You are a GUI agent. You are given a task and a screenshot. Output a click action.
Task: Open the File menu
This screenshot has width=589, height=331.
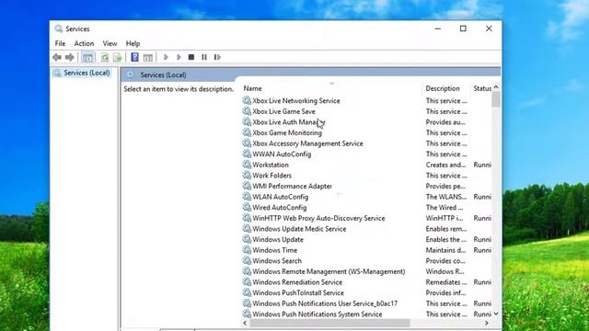click(x=60, y=43)
